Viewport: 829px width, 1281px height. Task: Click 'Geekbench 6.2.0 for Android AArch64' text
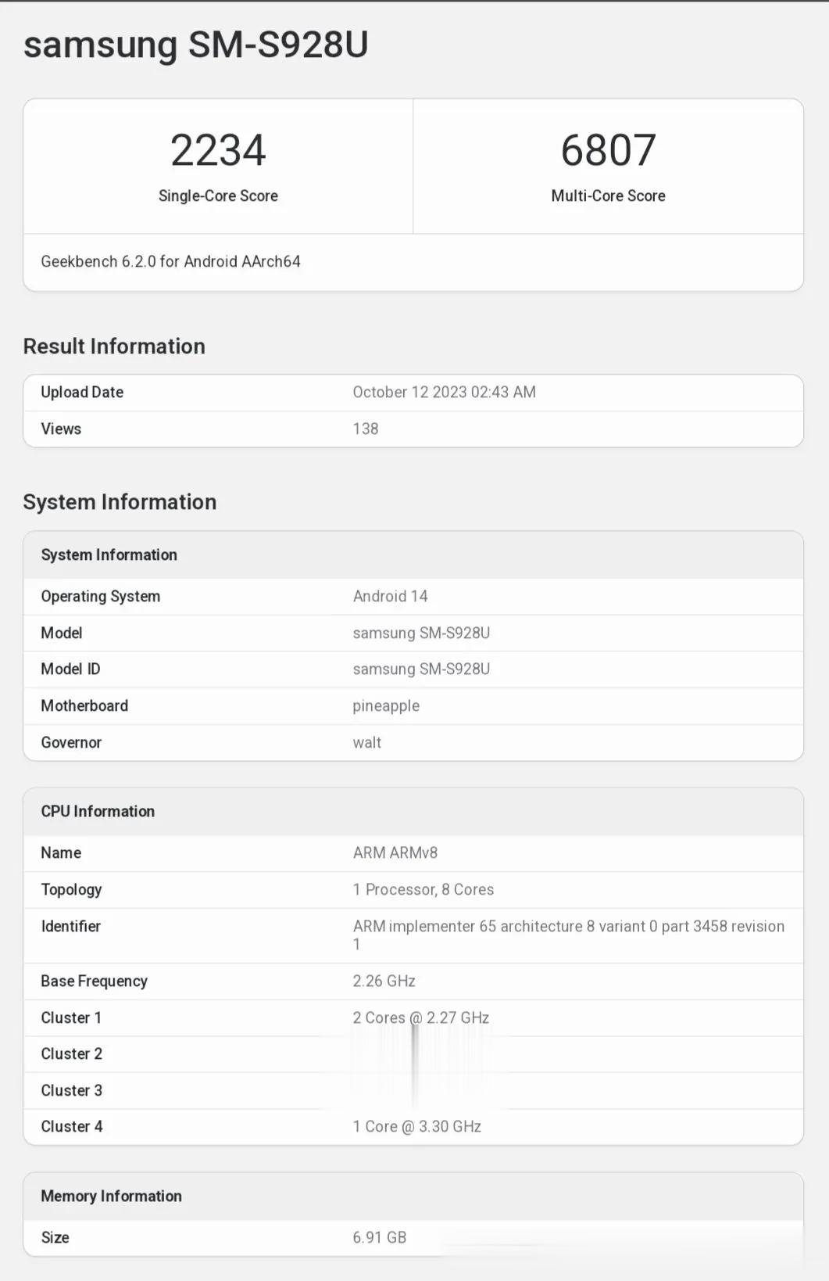tap(170, 261)
